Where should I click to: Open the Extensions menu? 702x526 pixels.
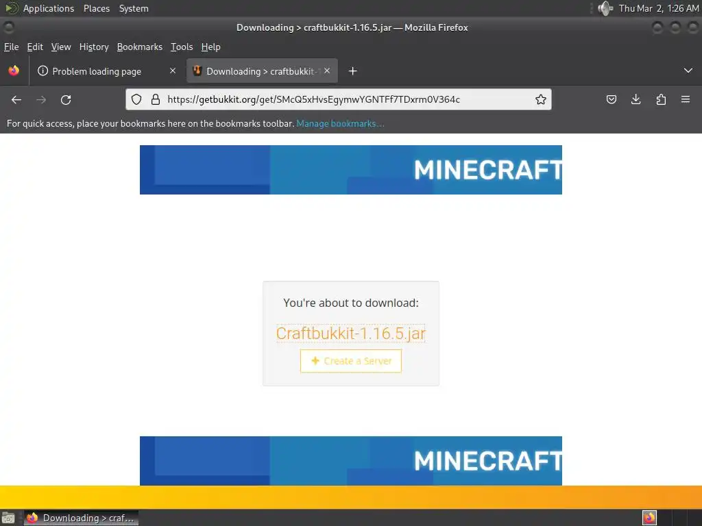661,99
